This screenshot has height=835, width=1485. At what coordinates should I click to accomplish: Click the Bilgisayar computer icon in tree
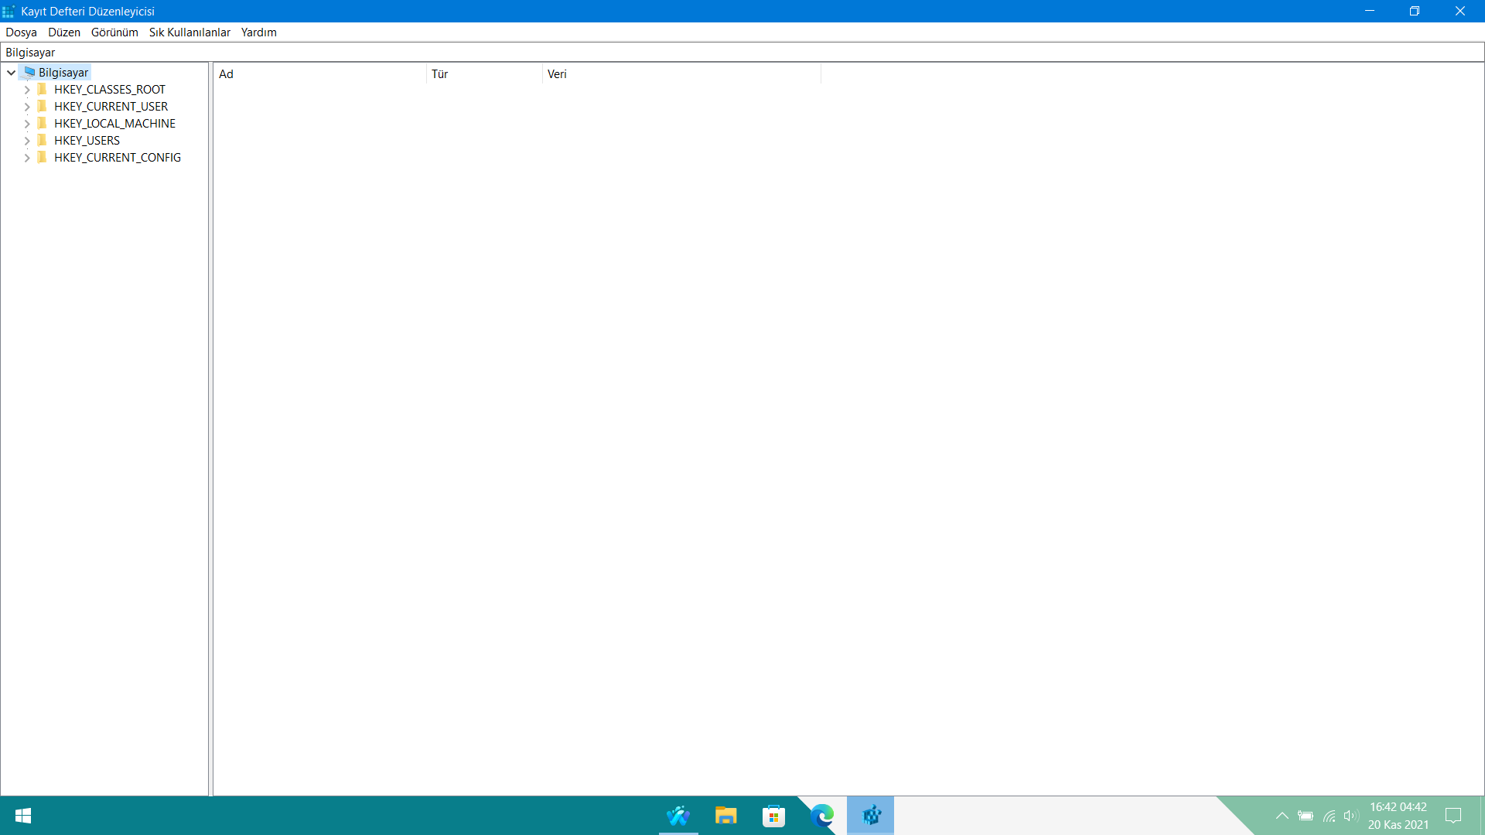(x=29, y=73)
